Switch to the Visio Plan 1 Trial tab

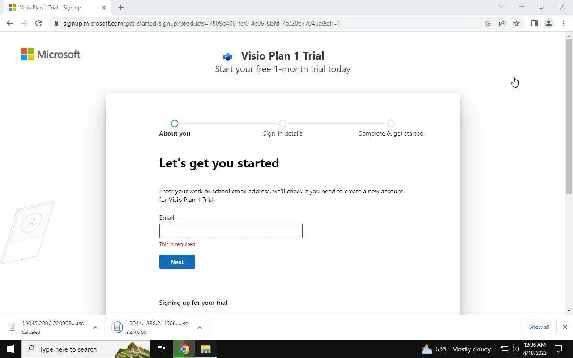click(x=56, y=8)
